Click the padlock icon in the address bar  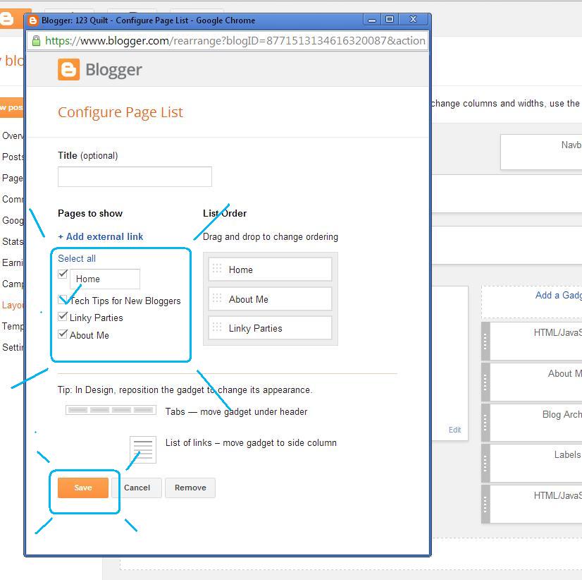coord(35,41)
